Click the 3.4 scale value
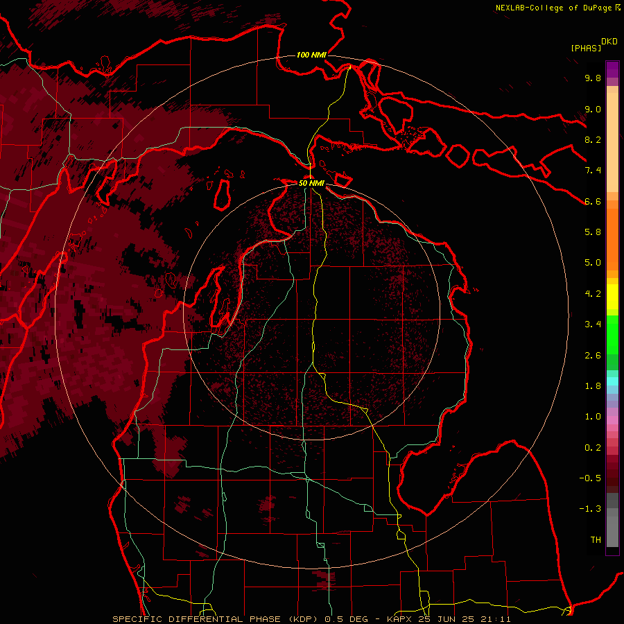 (593, 324)
